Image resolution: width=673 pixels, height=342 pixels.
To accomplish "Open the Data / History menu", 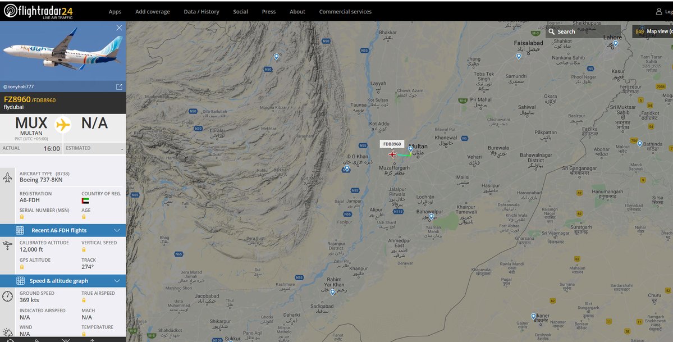I will (x=202, y=12).
